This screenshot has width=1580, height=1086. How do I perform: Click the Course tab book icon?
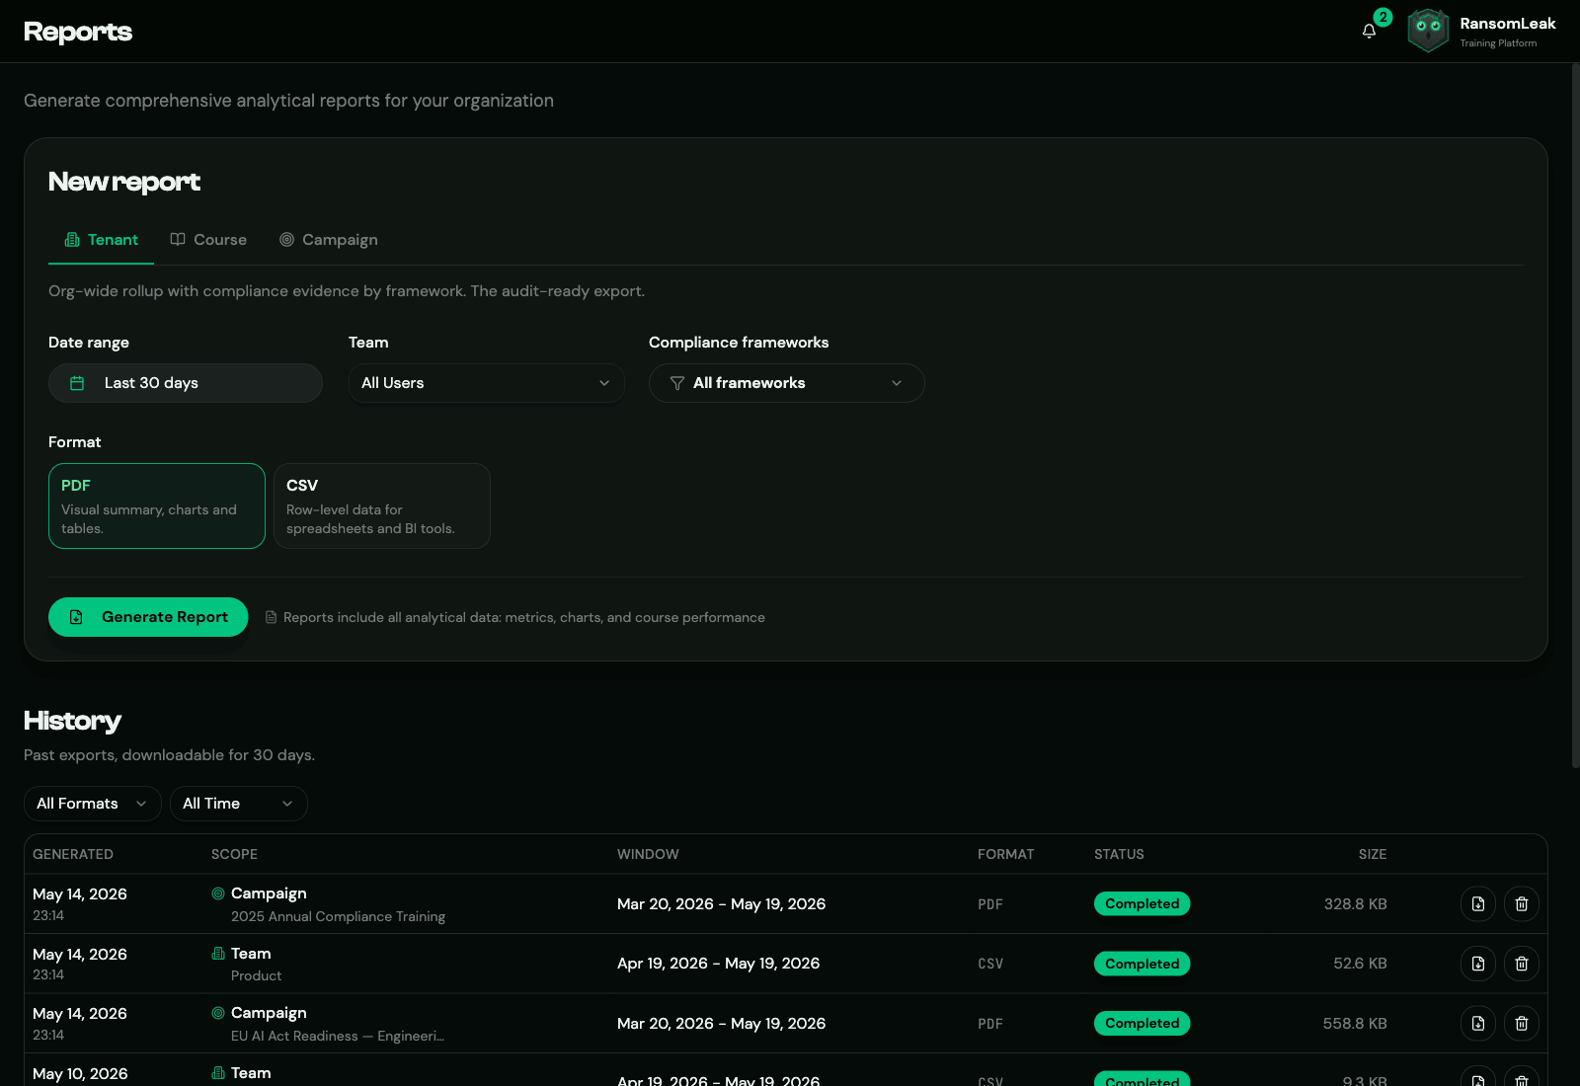(x=178, y=240)
